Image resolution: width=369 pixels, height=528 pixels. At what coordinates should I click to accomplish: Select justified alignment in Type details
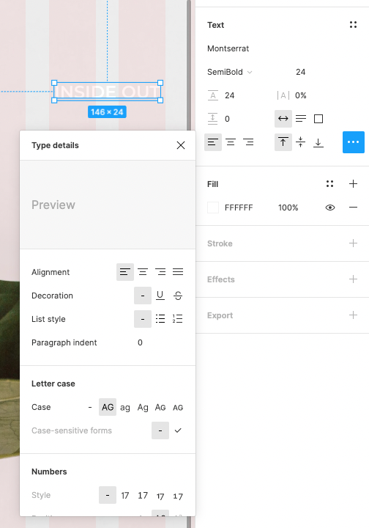pyautogui.click(x=178, y=272)
